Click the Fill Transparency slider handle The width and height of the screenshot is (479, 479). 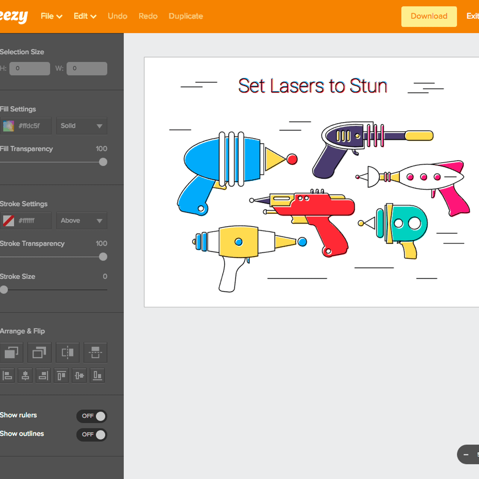[x=103, y=162]
